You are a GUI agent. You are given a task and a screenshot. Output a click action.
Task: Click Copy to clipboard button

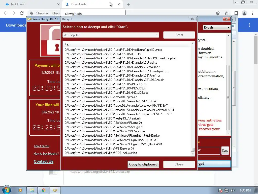coord(143,164)
